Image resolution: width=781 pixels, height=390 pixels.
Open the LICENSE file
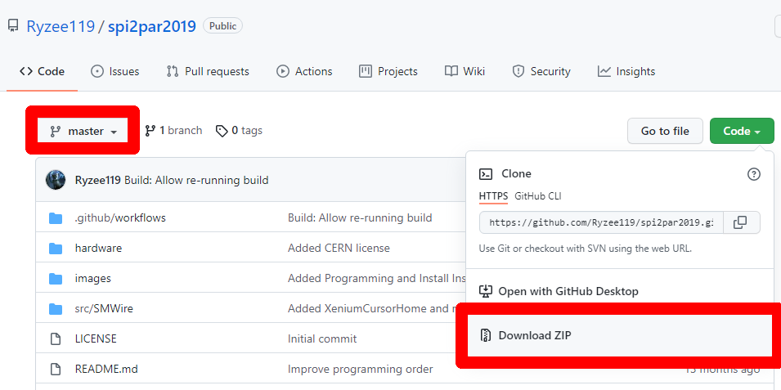[96, 339]
